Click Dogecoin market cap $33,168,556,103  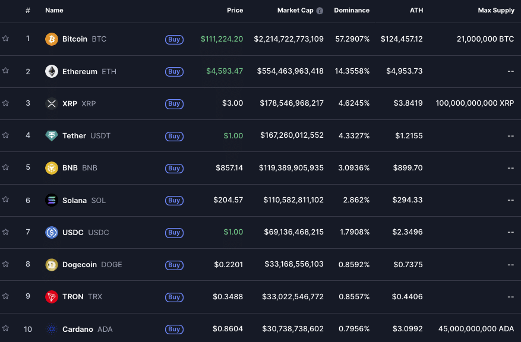pyautogui.click(x=294, y=264)
